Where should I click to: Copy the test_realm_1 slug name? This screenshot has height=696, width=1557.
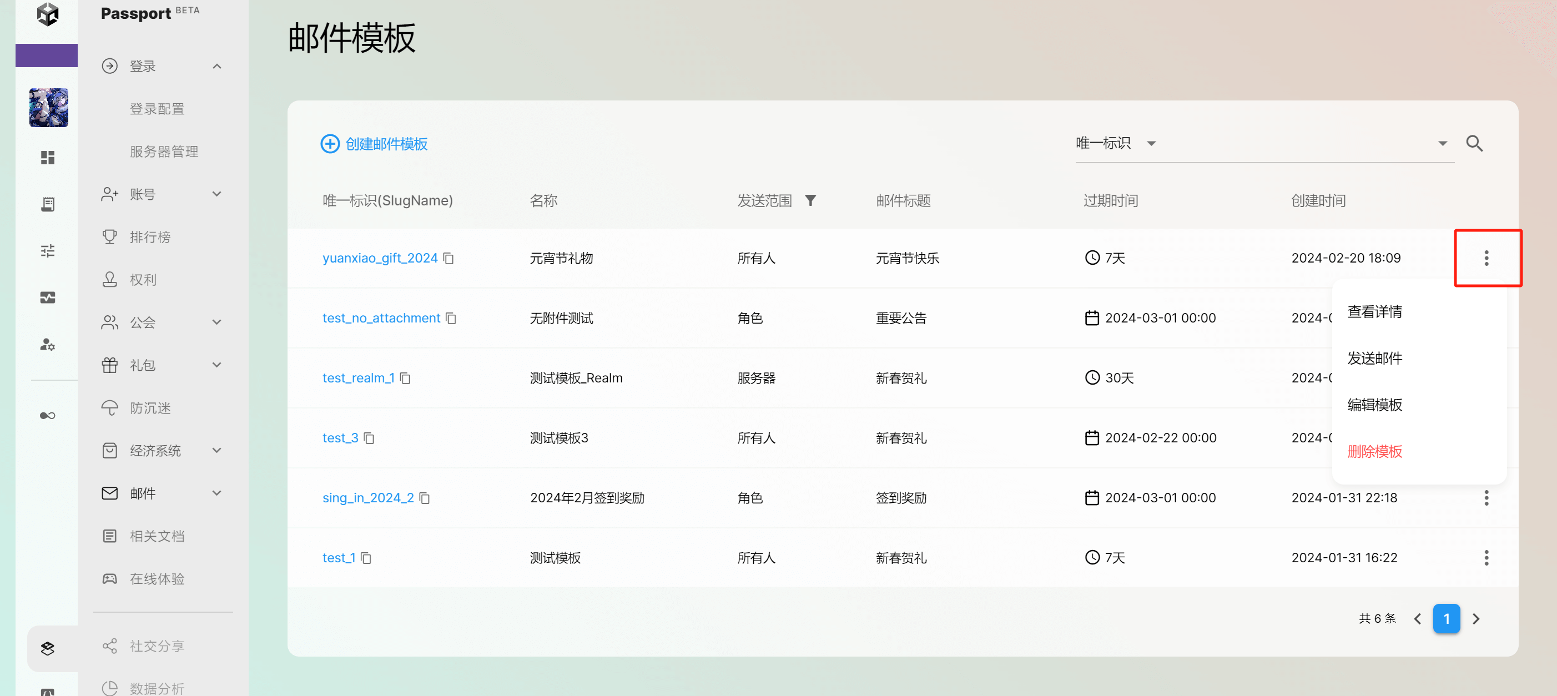[x=406, y=378]
